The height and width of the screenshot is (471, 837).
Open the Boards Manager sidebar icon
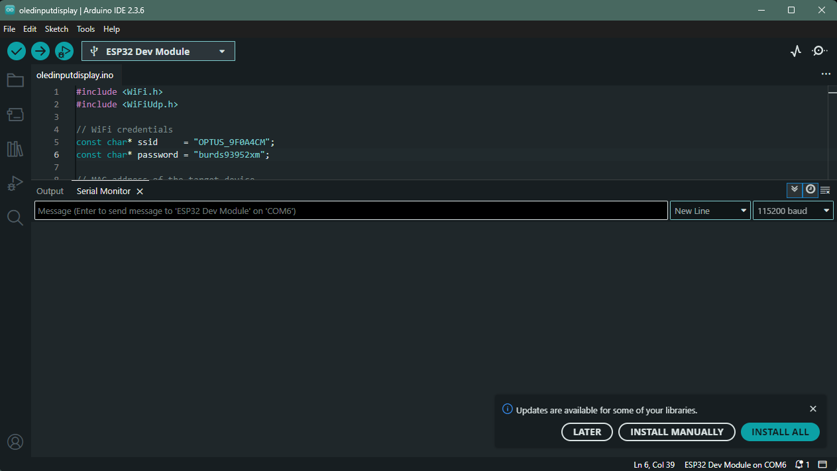point(15,115)
